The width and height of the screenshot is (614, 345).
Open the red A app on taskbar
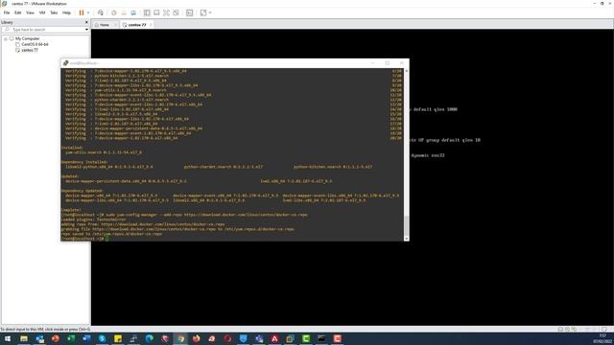click(x=274, y=338)
